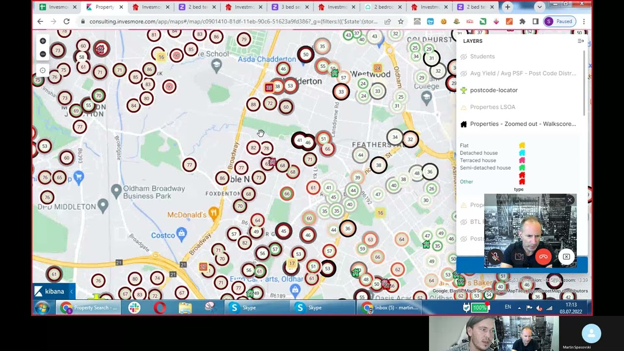624x351 pixels.
Task: Switch to the 3 bed semi tab
Action: coord(290,7)
